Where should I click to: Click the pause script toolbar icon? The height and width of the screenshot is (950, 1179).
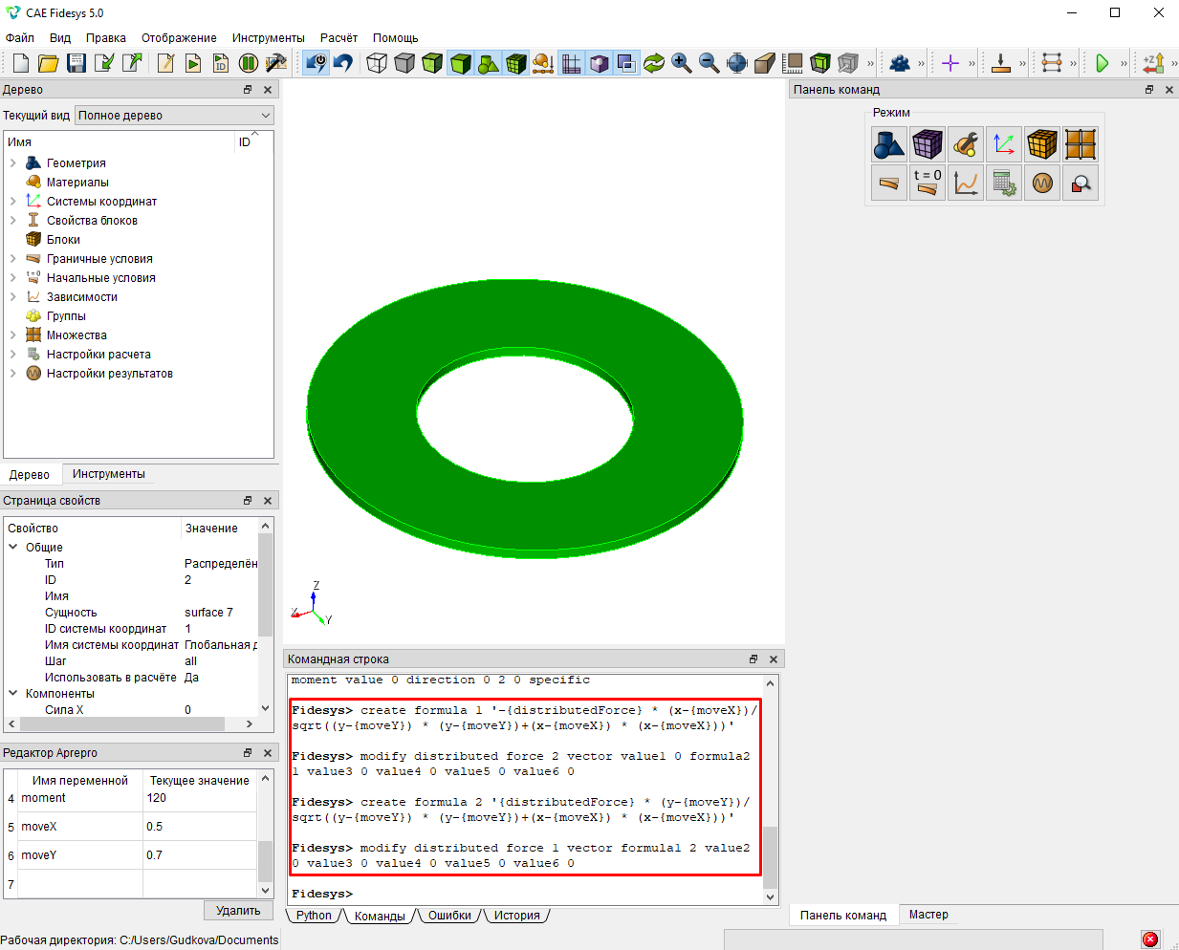point(249,63)
